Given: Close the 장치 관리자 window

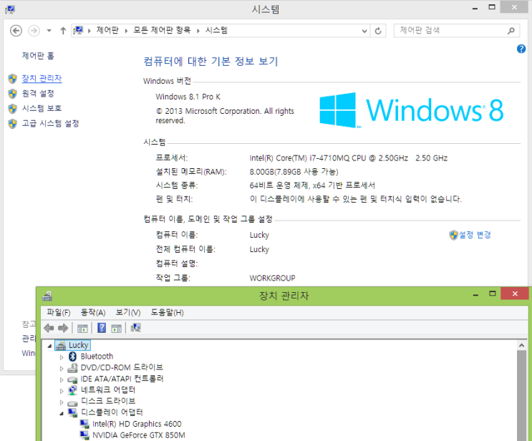Looking at the screenshot, I should 515,294.
